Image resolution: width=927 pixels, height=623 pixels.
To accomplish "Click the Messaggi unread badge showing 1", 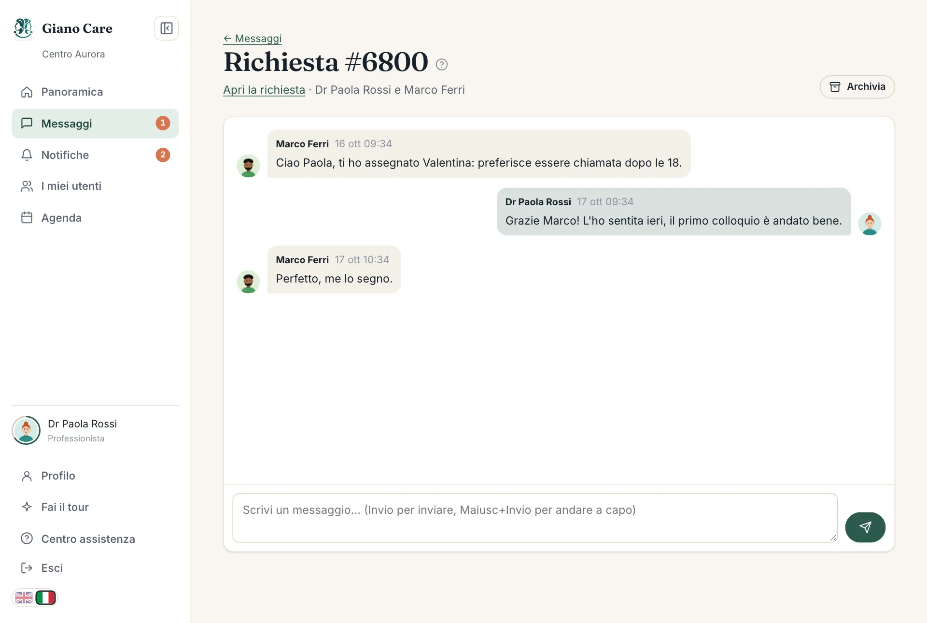I will [163, 123].
